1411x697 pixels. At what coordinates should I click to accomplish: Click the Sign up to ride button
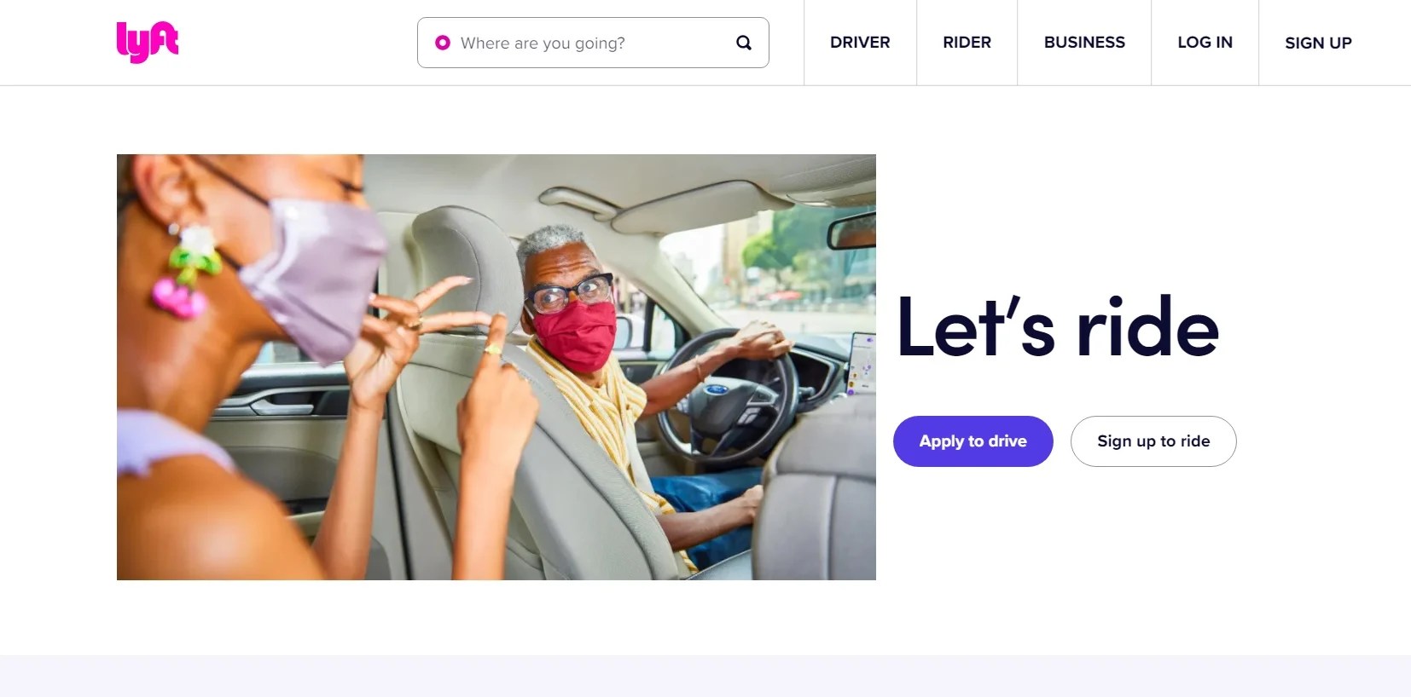1153,441
